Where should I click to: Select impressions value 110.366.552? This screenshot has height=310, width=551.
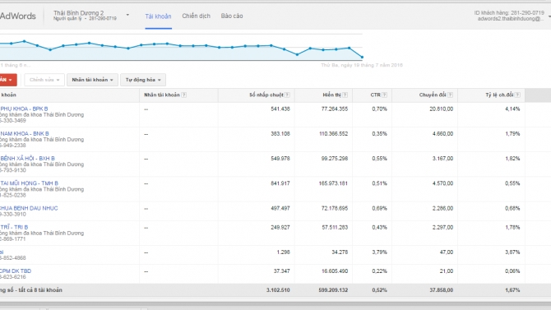click(x=333, y=134)
